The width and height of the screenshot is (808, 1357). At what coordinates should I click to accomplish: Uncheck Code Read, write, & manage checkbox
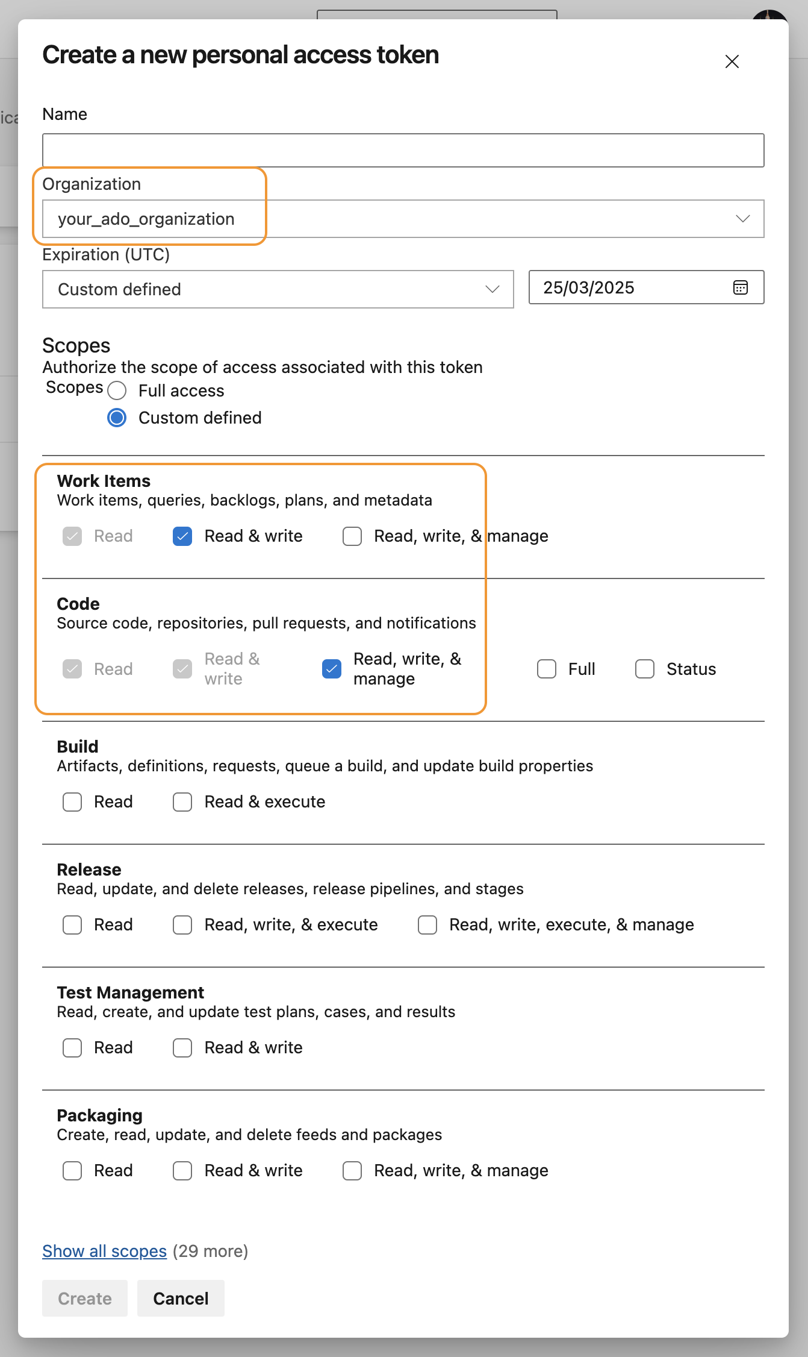click(x=332, y=669)
